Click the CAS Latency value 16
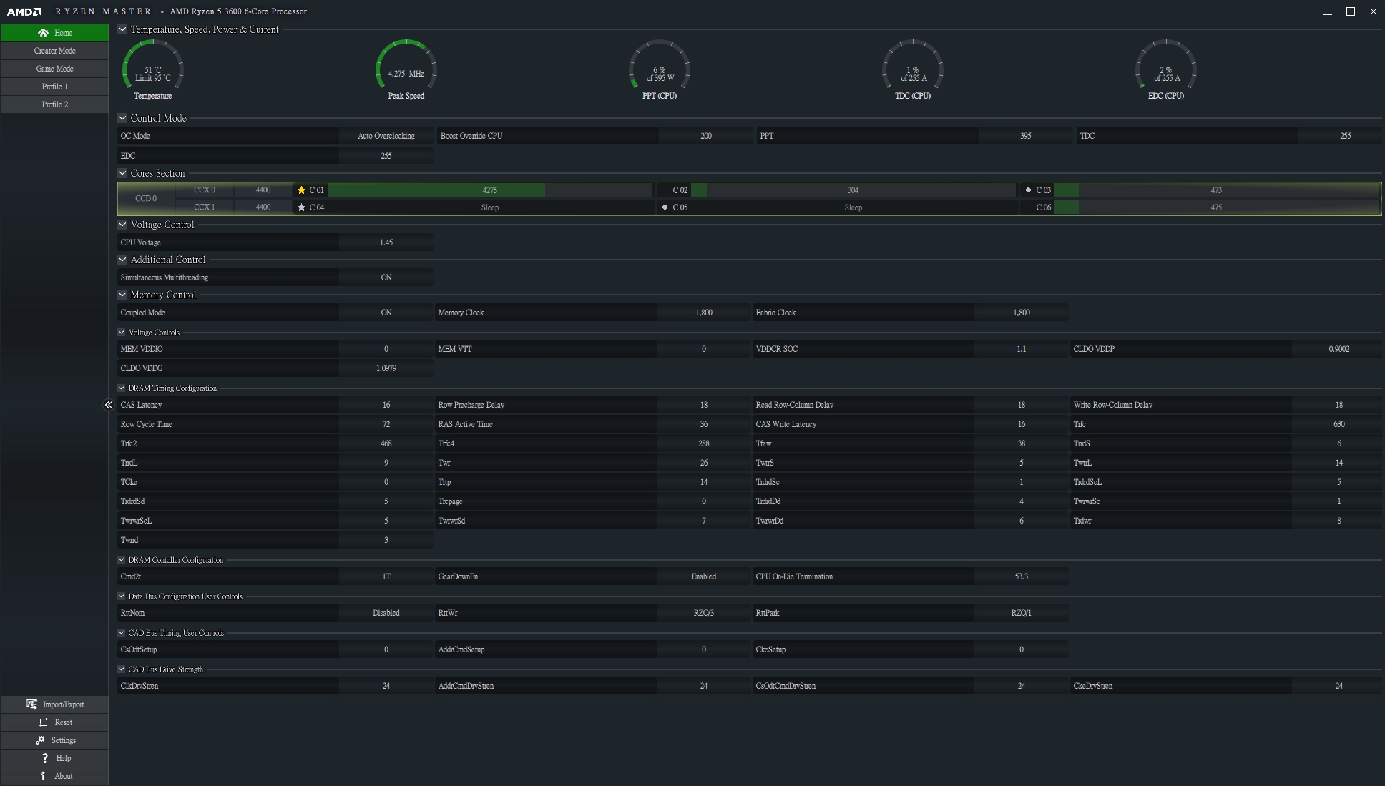 coord(386,405)
